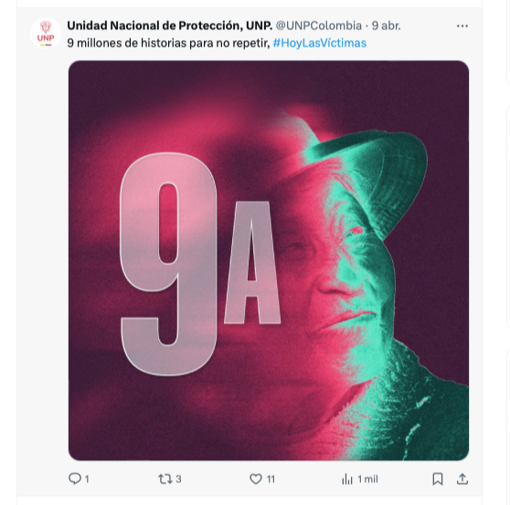View post analytics bar chart icon
The width and height of the screenshot is (510, 505).
pos(347,479)
